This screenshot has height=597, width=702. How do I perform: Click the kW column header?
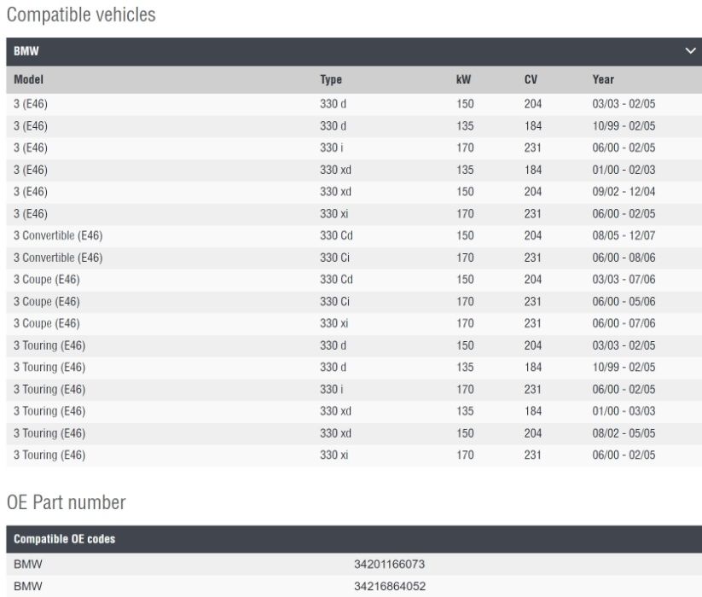coord(464,79)
